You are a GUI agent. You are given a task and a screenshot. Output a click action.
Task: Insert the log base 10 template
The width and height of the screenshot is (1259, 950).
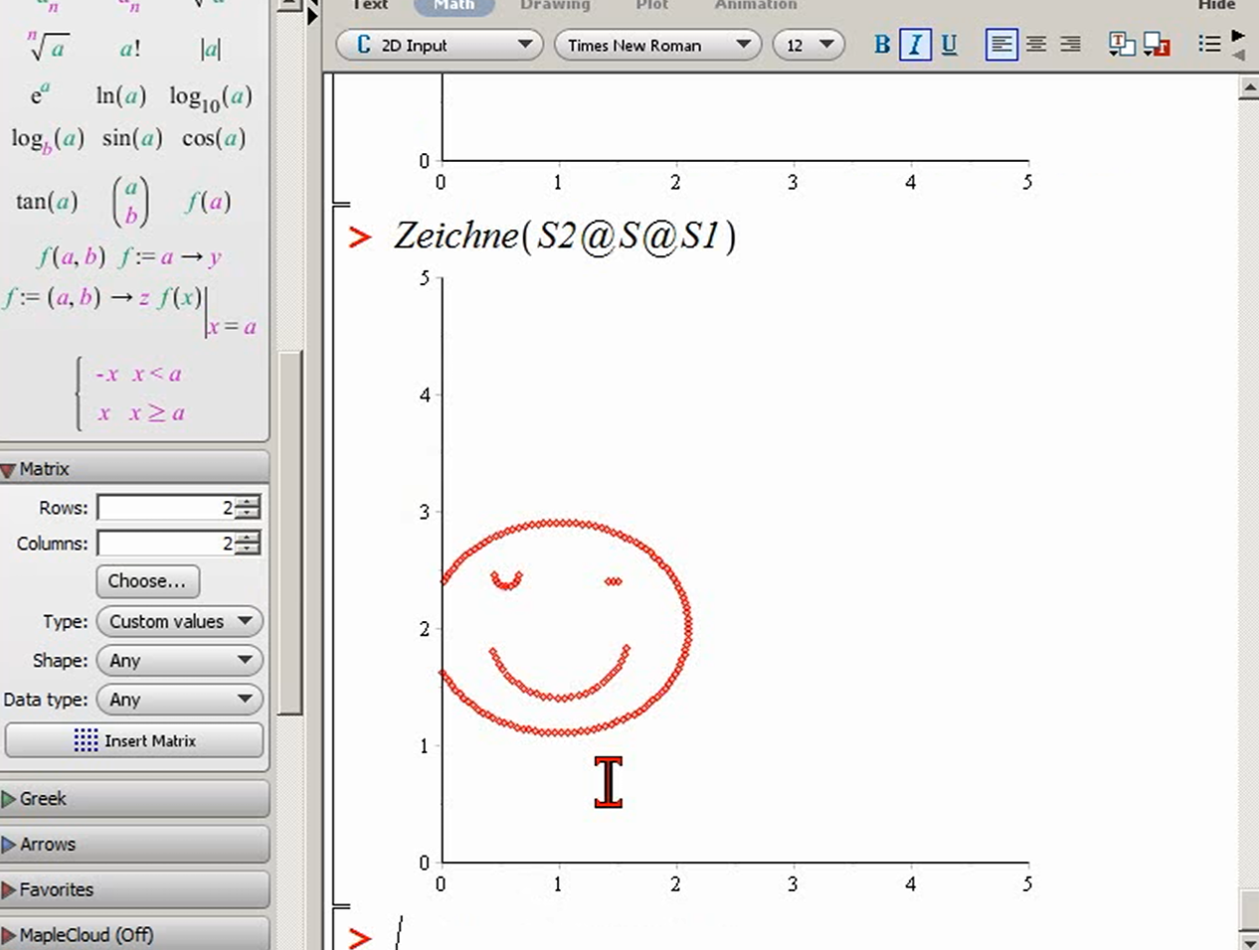(x=210, y=97)
